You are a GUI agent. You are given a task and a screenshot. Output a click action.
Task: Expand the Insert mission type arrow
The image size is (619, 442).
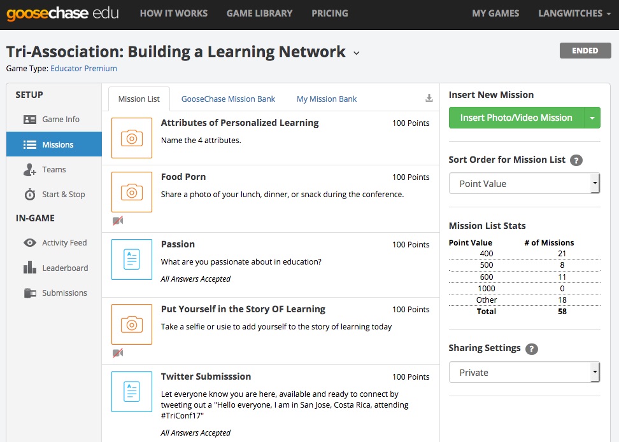pos(592,118)
